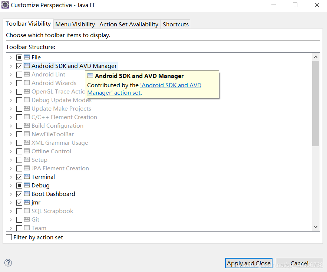Click the toolbar icon beside Boot Dashboard
Screen dimensions: 327x272
27,194
